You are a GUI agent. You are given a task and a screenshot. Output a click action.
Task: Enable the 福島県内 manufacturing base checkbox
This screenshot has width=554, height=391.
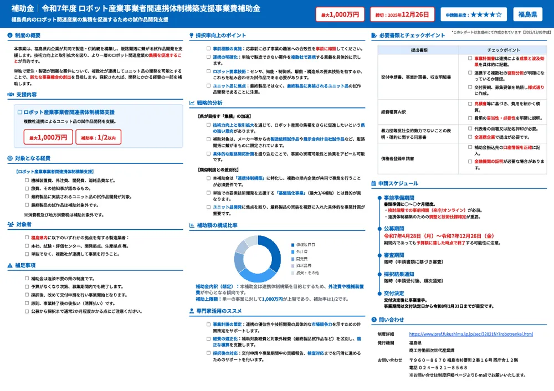pyautogui.click(x=25, y=236)
